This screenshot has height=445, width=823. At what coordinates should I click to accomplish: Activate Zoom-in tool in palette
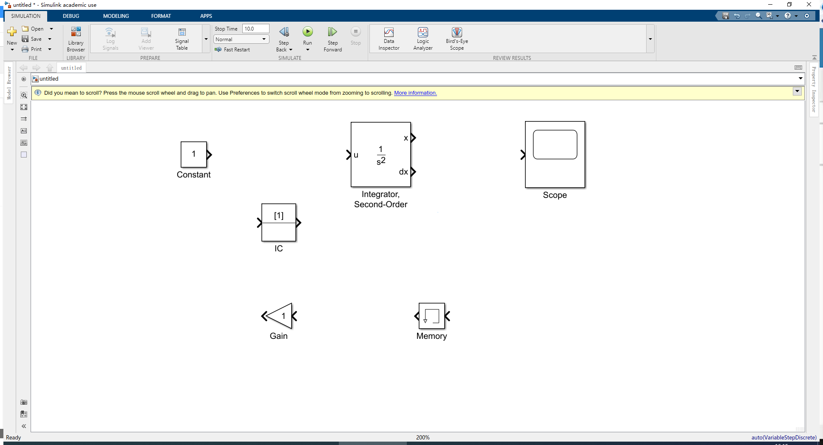[24, 95]
